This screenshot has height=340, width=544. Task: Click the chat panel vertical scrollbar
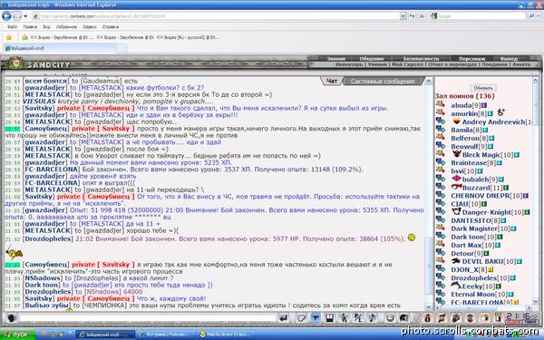(429, 194)
